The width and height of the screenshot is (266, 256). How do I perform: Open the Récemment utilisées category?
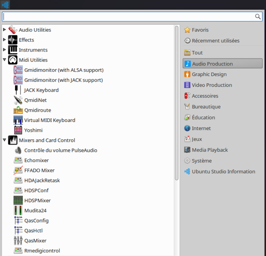click(x=223, y=41)
